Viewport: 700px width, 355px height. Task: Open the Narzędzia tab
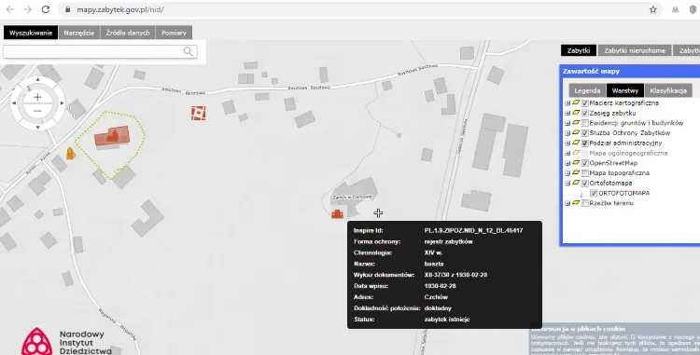[79, 33]
